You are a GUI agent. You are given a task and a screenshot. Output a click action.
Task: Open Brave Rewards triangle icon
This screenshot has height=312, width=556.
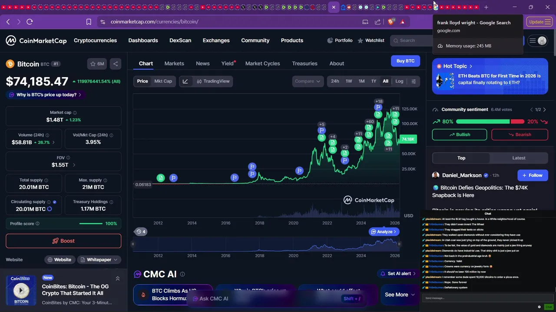[x=403, y=22]
